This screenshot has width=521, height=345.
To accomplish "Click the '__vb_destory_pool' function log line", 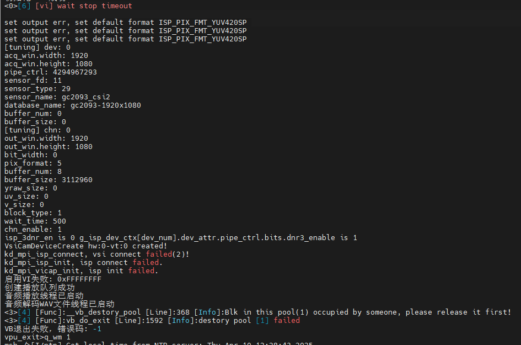I will [257, 312].
